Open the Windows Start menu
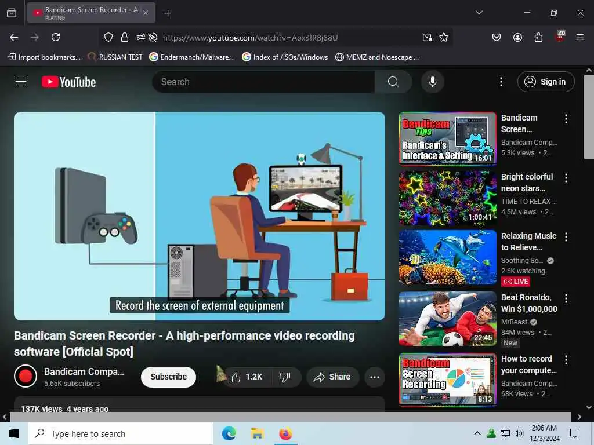 [x=14, y=433]
